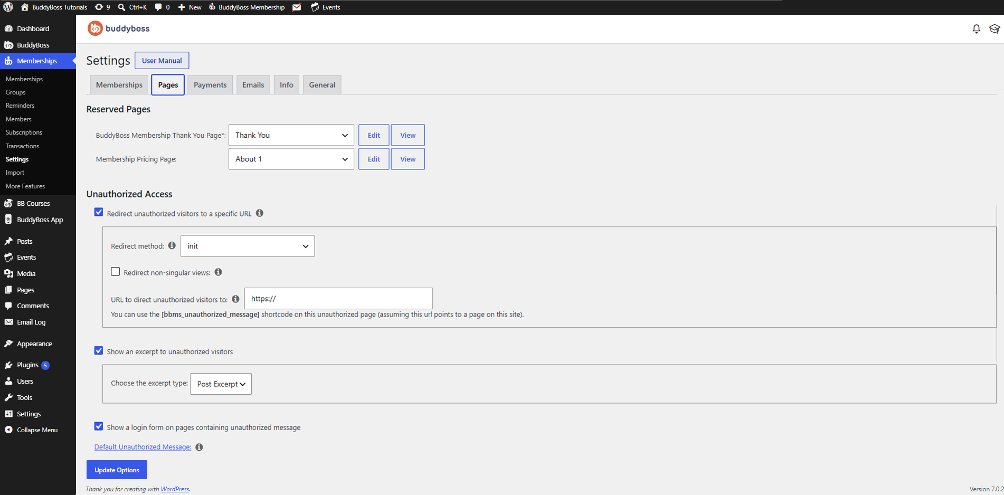Switch to the Payments tab

(210, 85)
